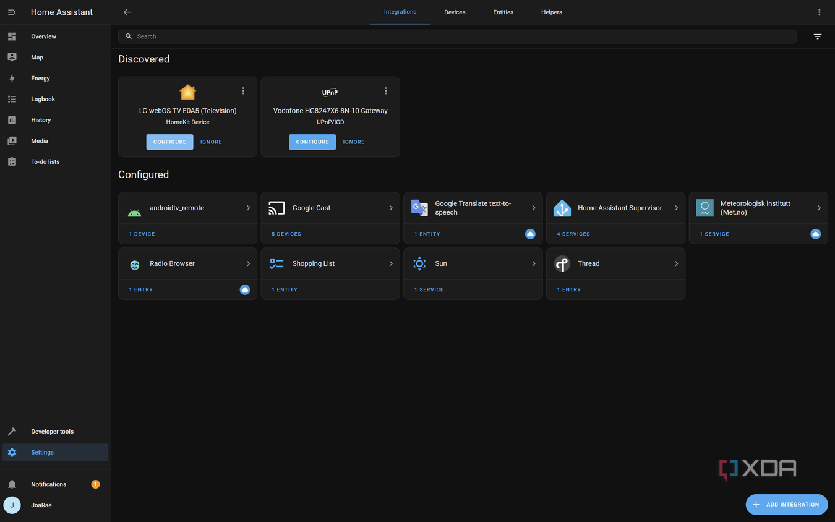Switch to the Entities tab
This screenshot has width=835, height=522.
pos(503,12)
